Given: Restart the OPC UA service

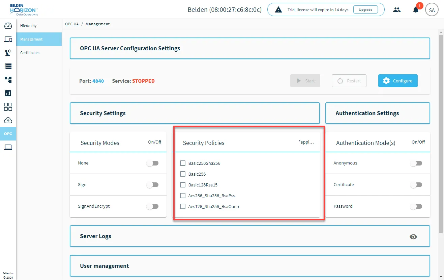Looking at the screenshot, I should pyautogui.click(x=349, y=81).
